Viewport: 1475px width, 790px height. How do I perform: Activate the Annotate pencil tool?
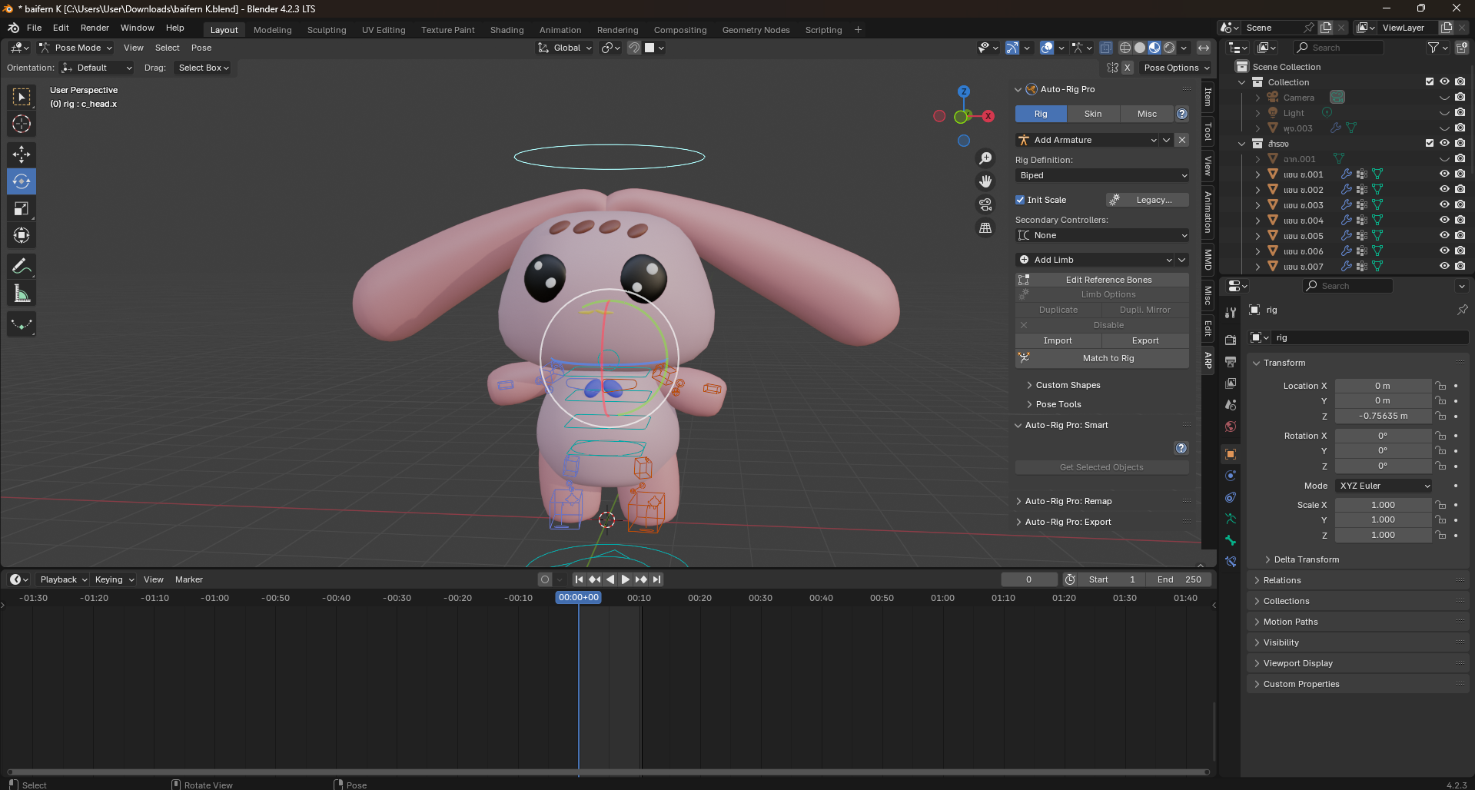[22, 267]
